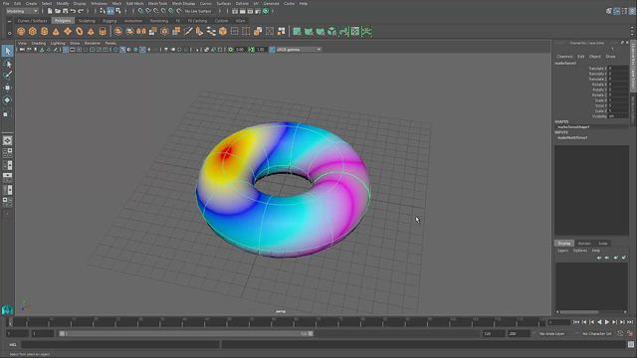The width and height of the screenshot is (637, 358).
Task: Toggle the Attribute Editor panel icon top right
Action: tap(617, 11)
